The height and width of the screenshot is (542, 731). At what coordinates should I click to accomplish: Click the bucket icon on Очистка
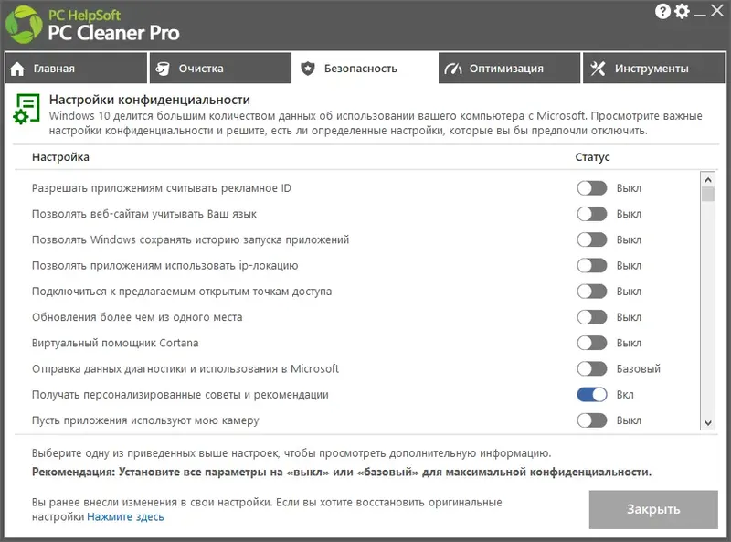(x=163, y=69)
